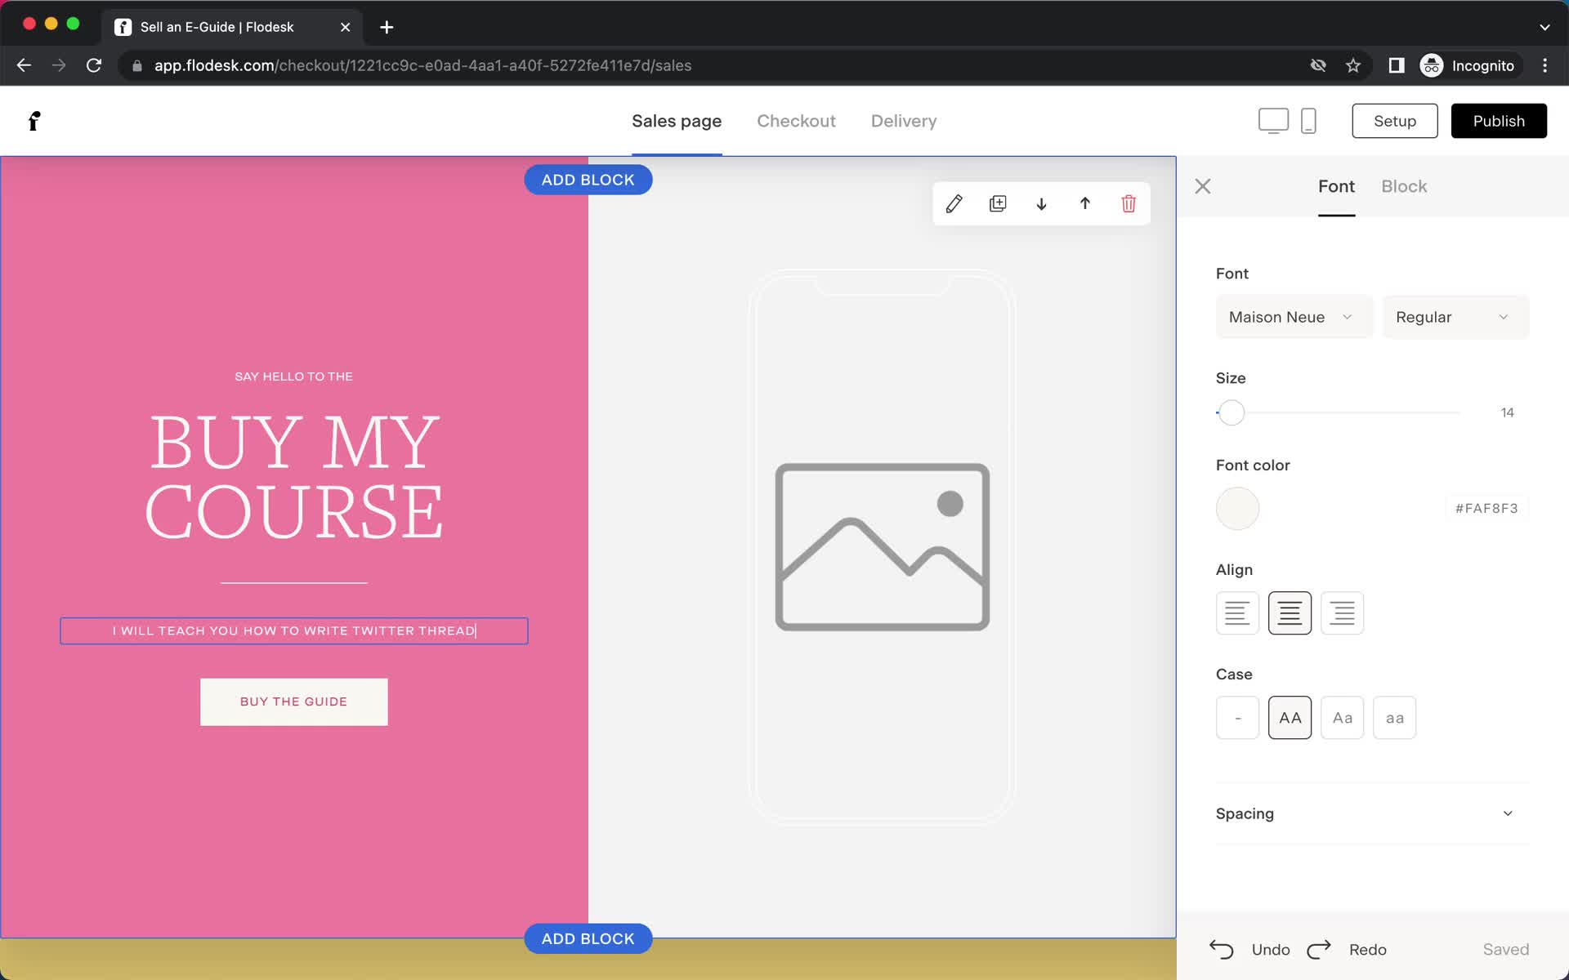Image resolution: width=1569 pixels, height=980 pixels.
Task: Align text right
Action: [x=1342, y=612]
